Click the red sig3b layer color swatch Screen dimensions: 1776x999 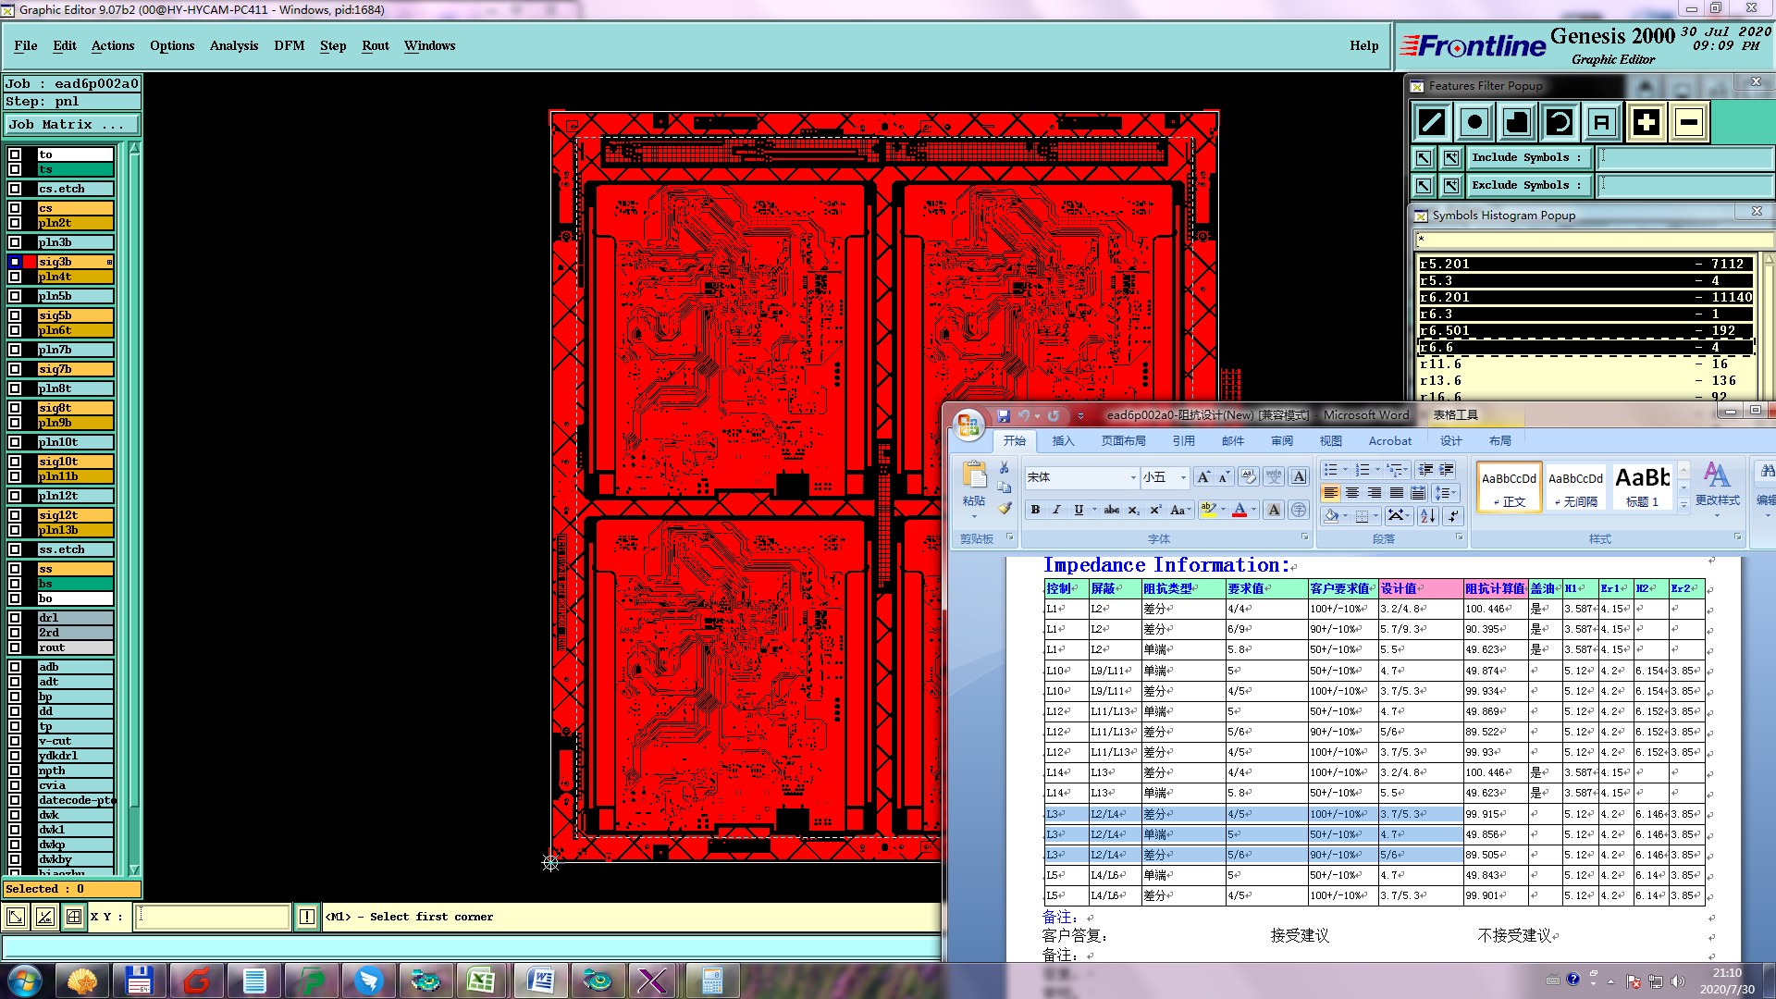click(30, 262)
